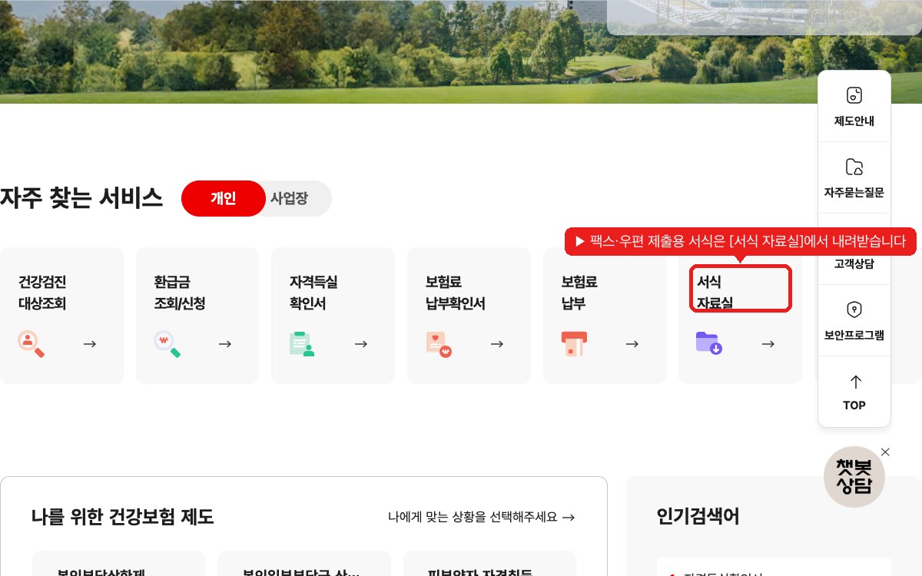Open the 자주묻는질문 folder icon
The image size is (922, 576).
[854, 167]
